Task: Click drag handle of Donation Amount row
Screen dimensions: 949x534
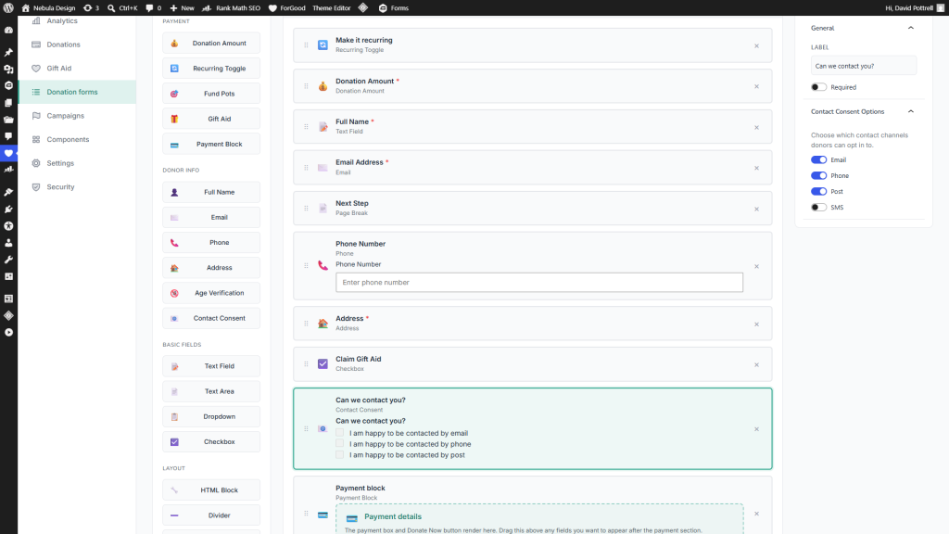Action: (306, 86)
